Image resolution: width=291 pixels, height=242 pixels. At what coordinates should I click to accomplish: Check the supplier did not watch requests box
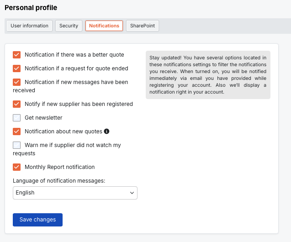[x=17, y=145]
